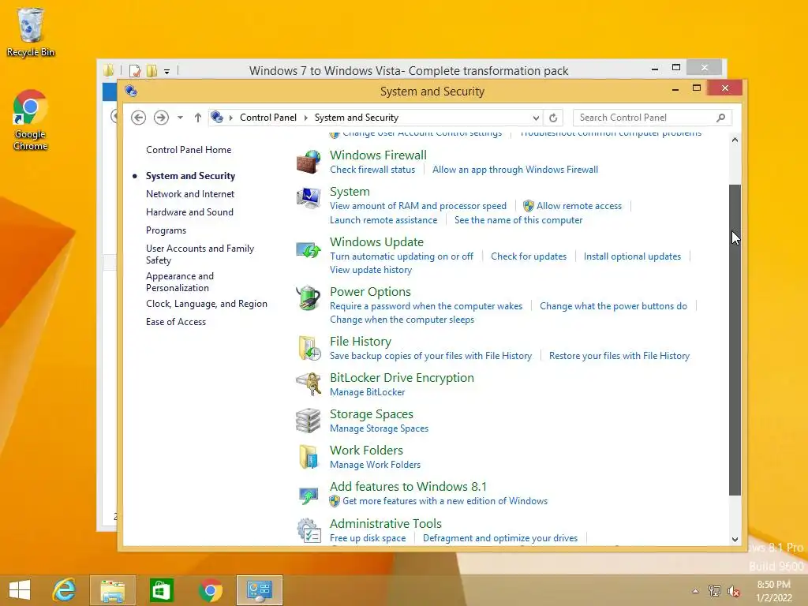Viewport: 808px width, 606px height.
Task: Click the Storage Spaces heading
Action: tap(372, 413)
